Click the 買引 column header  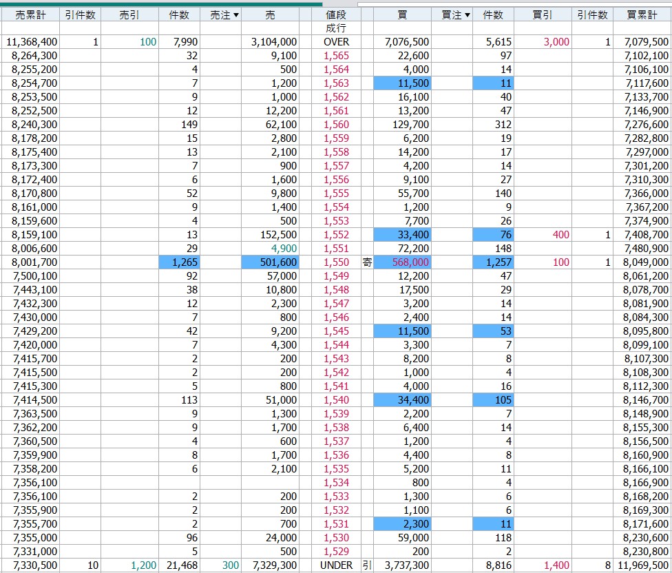(542, 15)
